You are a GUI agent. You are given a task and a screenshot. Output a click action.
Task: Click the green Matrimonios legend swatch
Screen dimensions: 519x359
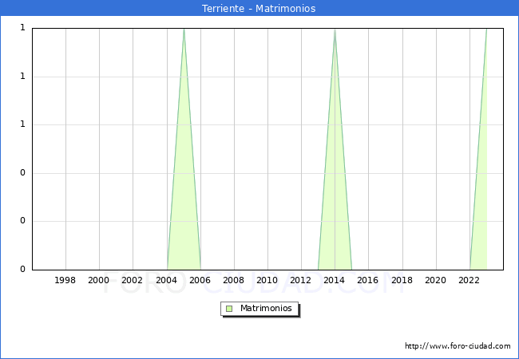[229, 309]
